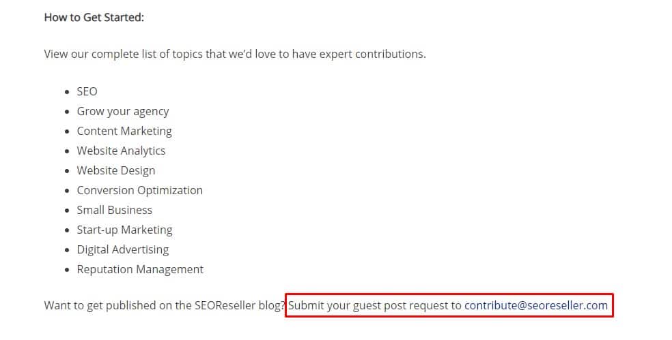The image size is (672, 340).
Task: Click the bullet before SEO
Action: click(67, 92)
